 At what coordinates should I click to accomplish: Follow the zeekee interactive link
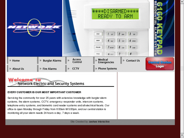point(99,122)
